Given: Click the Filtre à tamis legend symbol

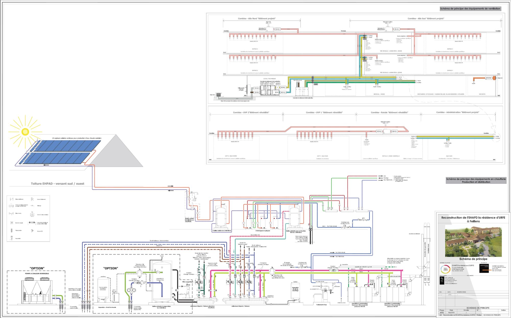Looking at the screenshot, I should (11, 213).
